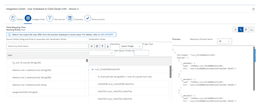261x106 pixels.
Task: Open the Options step icon
Action: [13, 18]
